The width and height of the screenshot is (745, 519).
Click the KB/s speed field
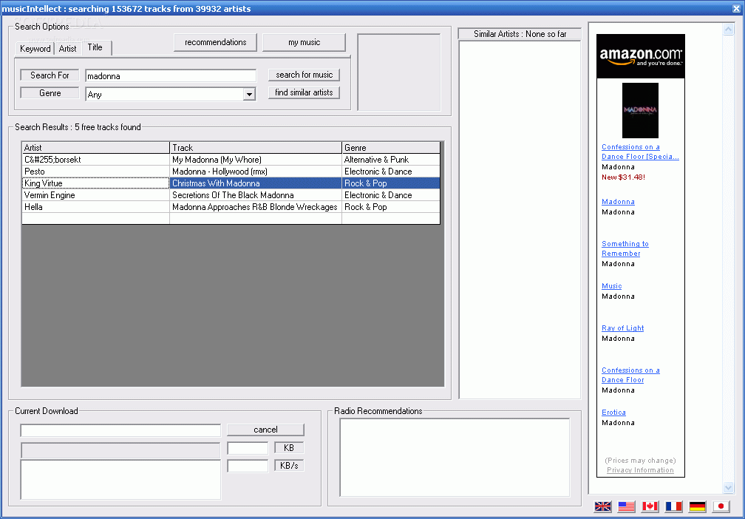[x=248, y=466]
